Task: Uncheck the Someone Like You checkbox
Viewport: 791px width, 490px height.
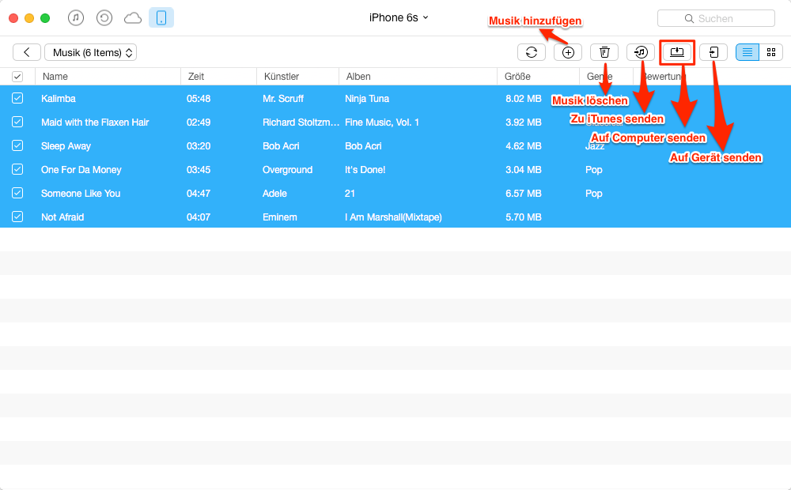Action: 17,193
